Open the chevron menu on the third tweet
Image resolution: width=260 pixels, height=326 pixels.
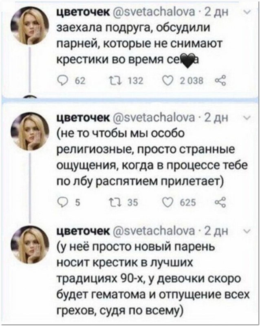pyautogui.click(x=244, y=232)
